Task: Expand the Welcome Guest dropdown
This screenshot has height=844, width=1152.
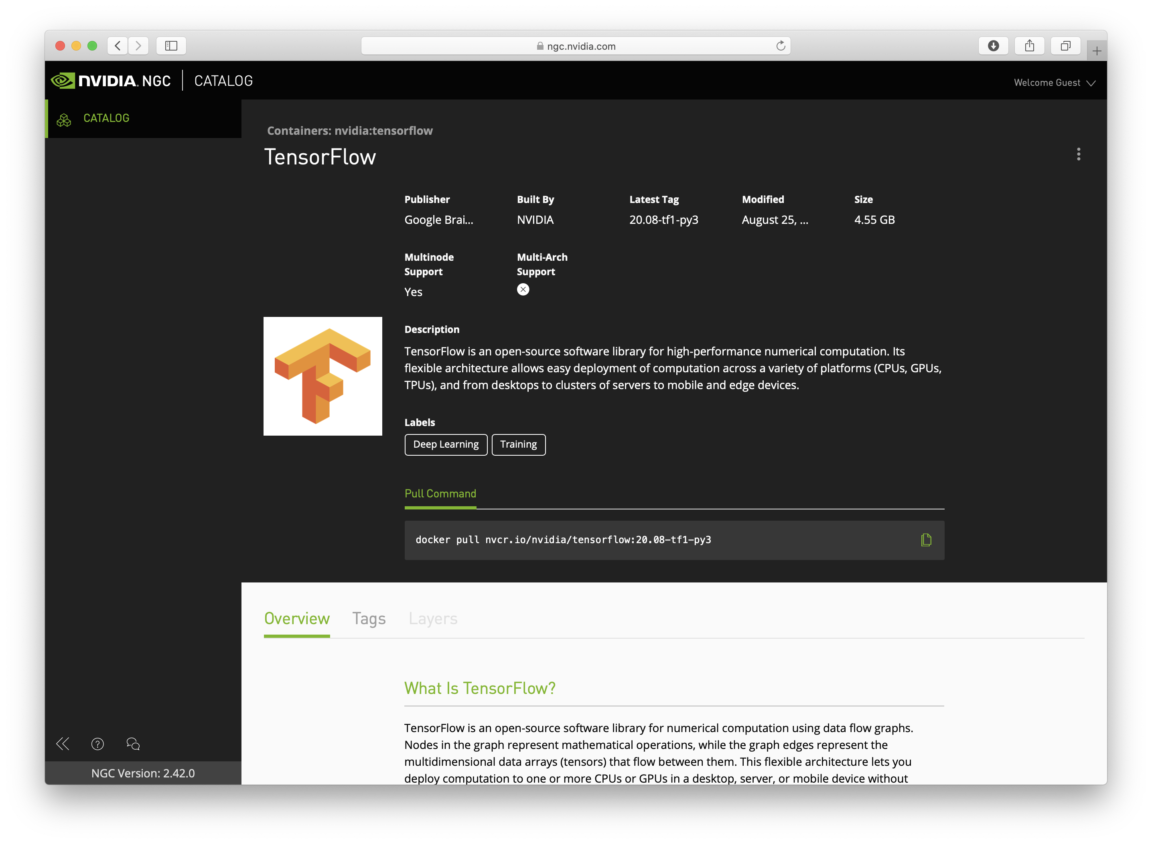Action: (x=1055, y=83)
